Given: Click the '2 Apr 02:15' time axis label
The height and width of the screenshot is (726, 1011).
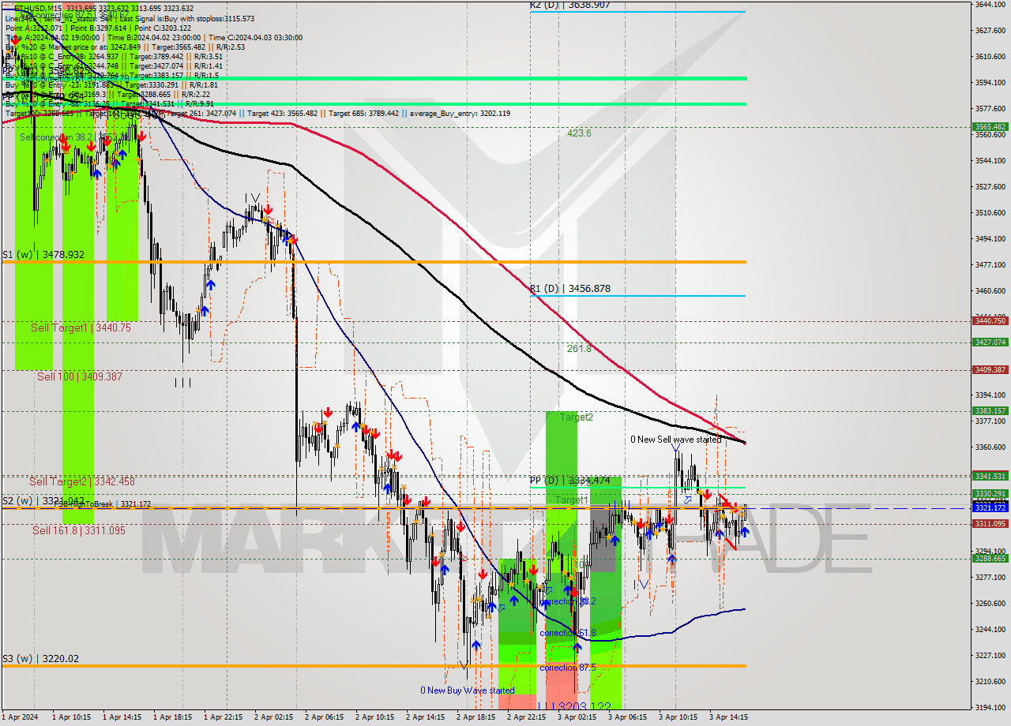Looking at the screenshot, I should (274, 717).
